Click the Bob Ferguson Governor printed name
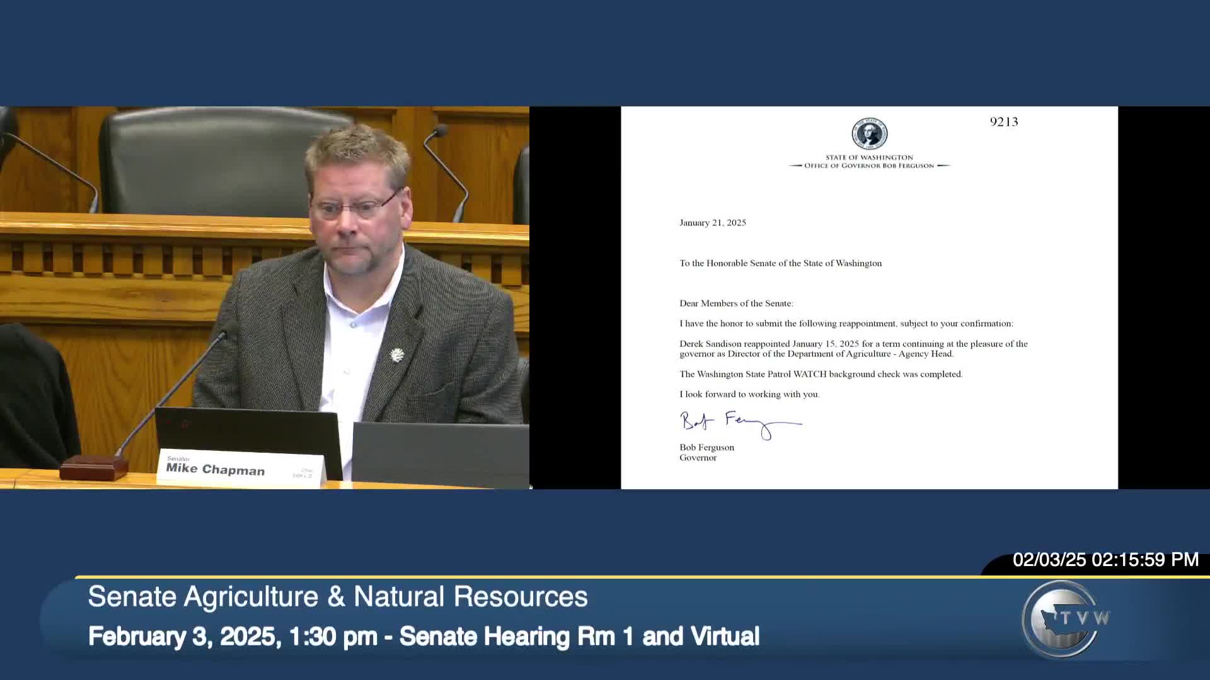This screenshot has width=1210, height=680. click(706, 452)
